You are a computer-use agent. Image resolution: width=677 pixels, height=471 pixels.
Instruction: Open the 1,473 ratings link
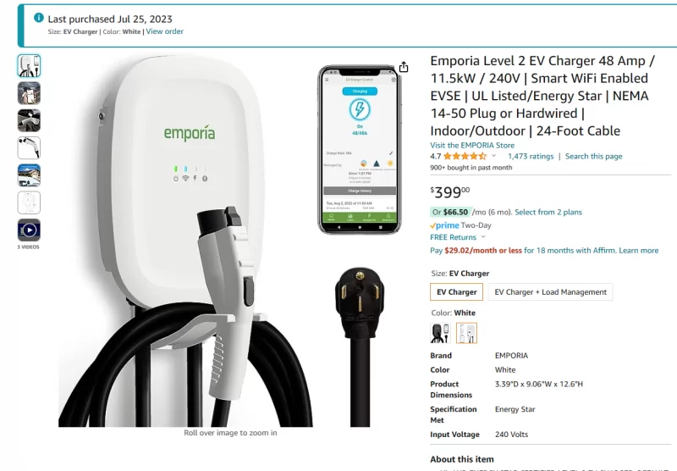tap(531, 157)
